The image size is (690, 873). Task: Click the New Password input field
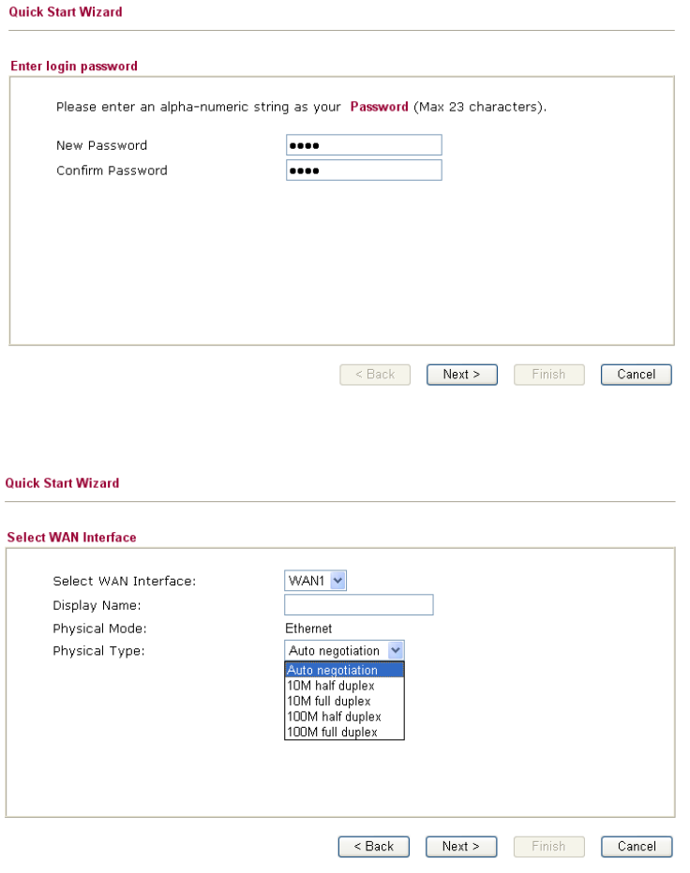pyautogui.click(x=363, y=145)
